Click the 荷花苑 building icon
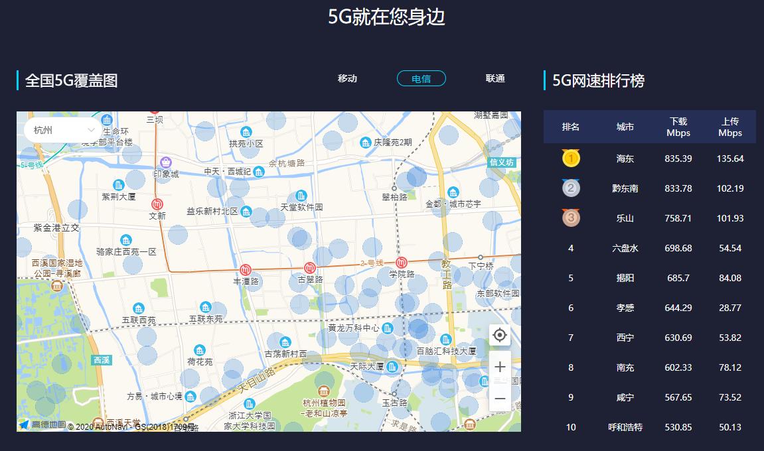Image resolution: width=764 pixels, height=451 pixels. point(199,350)
